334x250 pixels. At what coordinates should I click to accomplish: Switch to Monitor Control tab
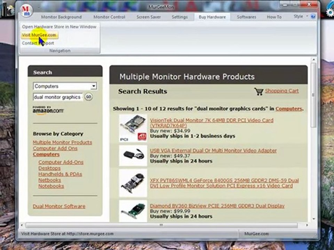click(x=109, y=17)
